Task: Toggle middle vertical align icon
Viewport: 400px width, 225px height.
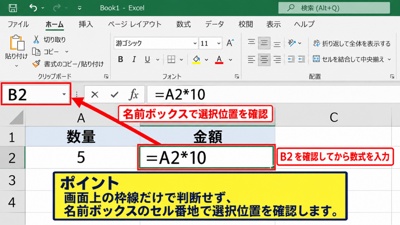Action: tap(264, 43)
